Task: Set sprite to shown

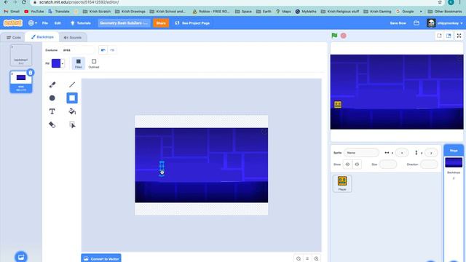Action: click(x=347, y=164)
